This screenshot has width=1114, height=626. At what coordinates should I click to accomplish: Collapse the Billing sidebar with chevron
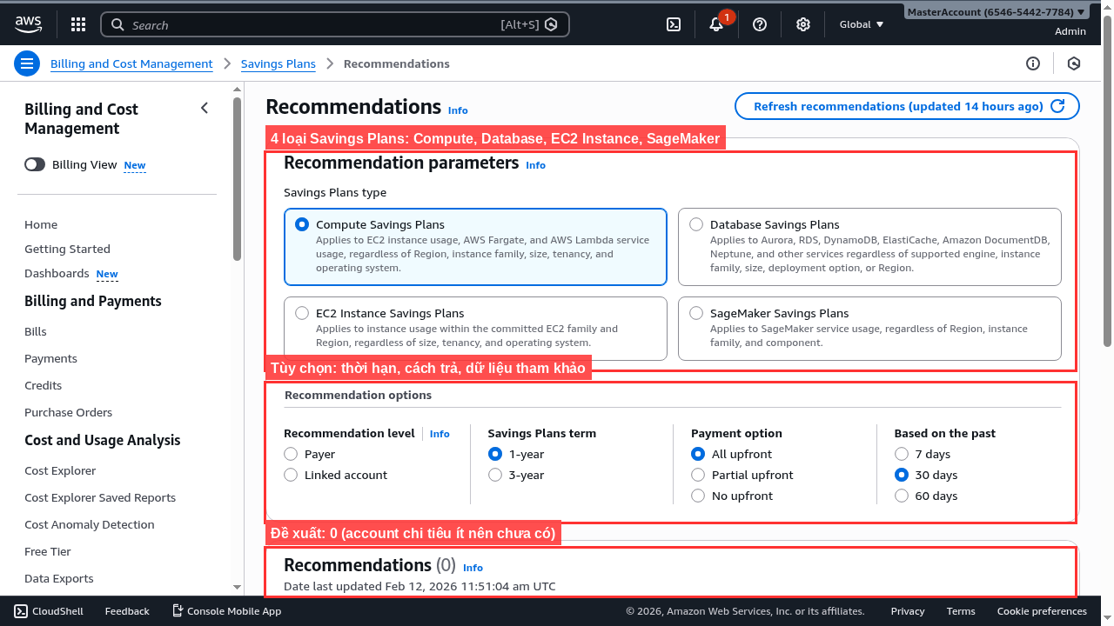tap(205, 108)
